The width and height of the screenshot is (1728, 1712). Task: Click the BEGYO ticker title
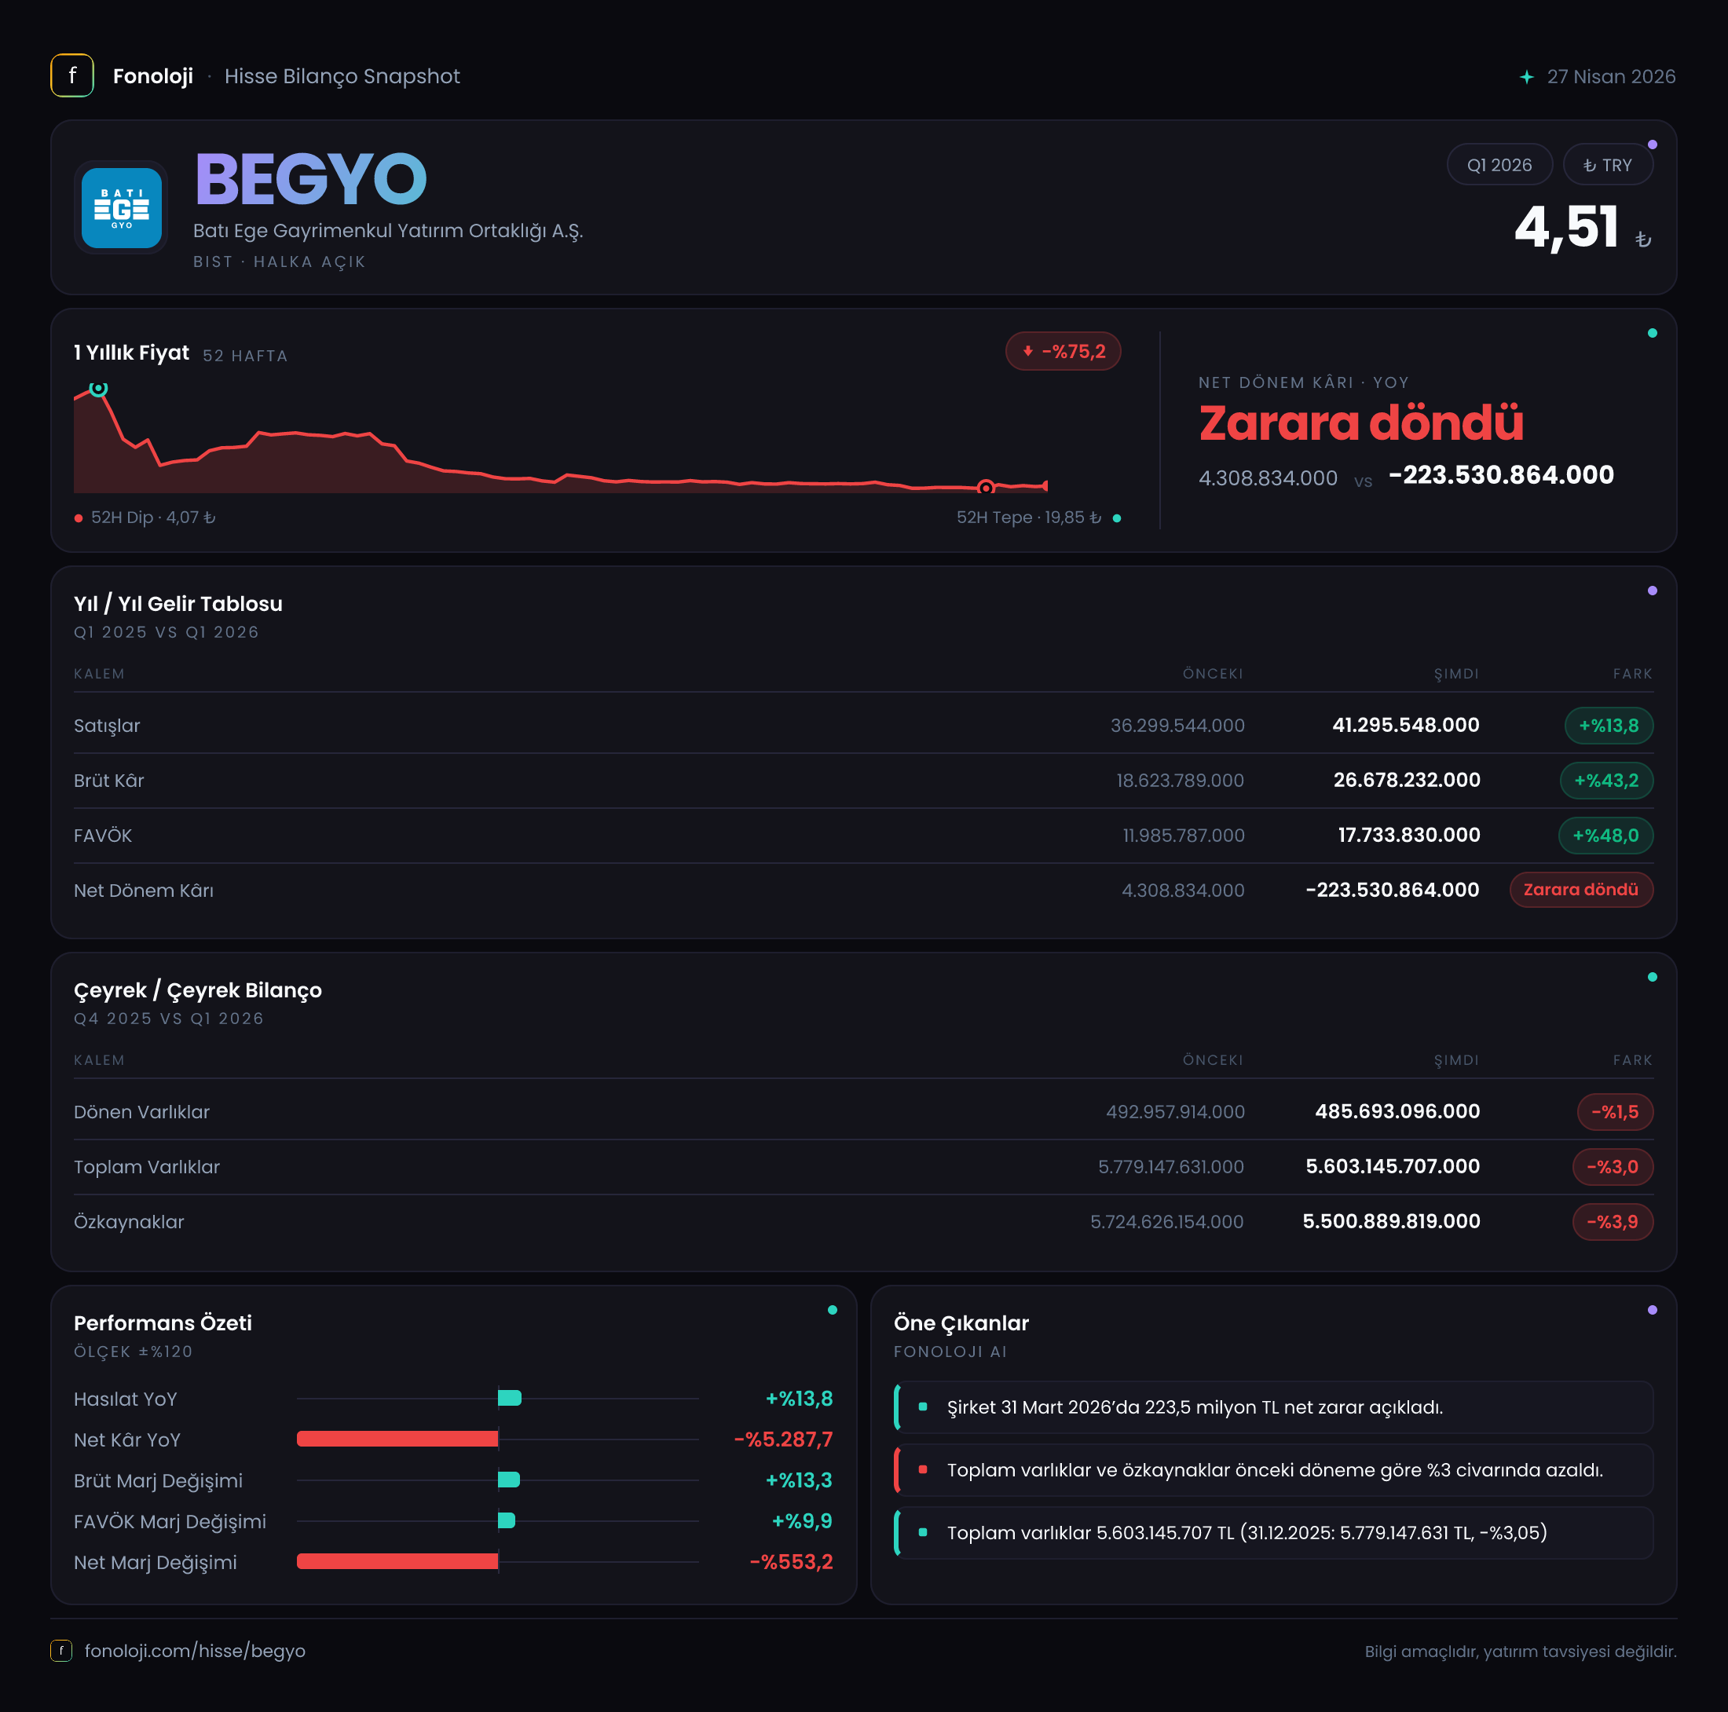310,179
